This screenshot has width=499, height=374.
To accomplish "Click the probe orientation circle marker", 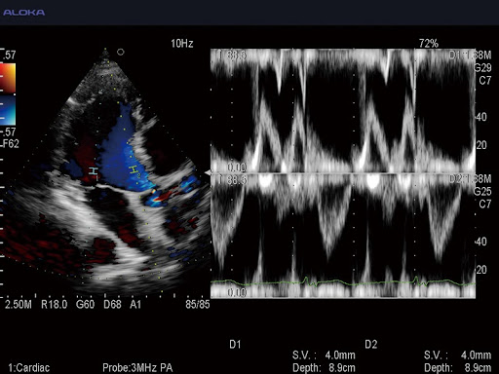I will point(121,52).
